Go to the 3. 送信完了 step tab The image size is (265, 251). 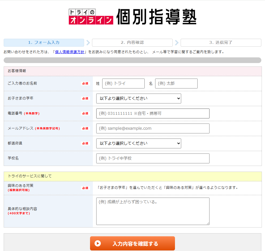[221, 43]
